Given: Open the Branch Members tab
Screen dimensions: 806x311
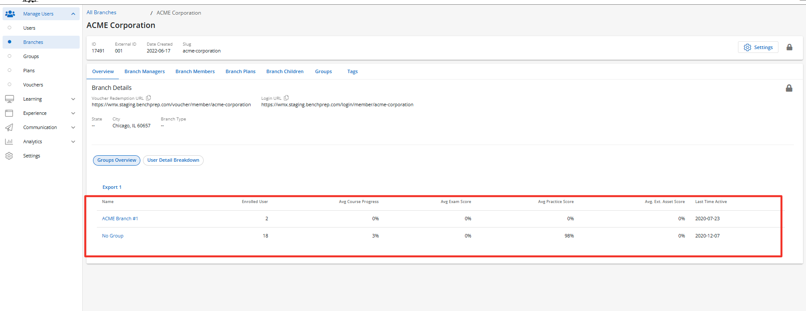Looking at the screenshot, I should pyautogui.click(x=195, y=71).
